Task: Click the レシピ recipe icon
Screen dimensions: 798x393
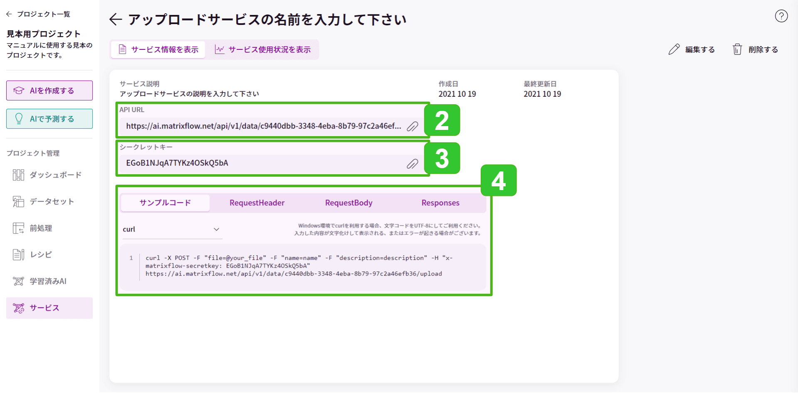Action: point(18,255)
